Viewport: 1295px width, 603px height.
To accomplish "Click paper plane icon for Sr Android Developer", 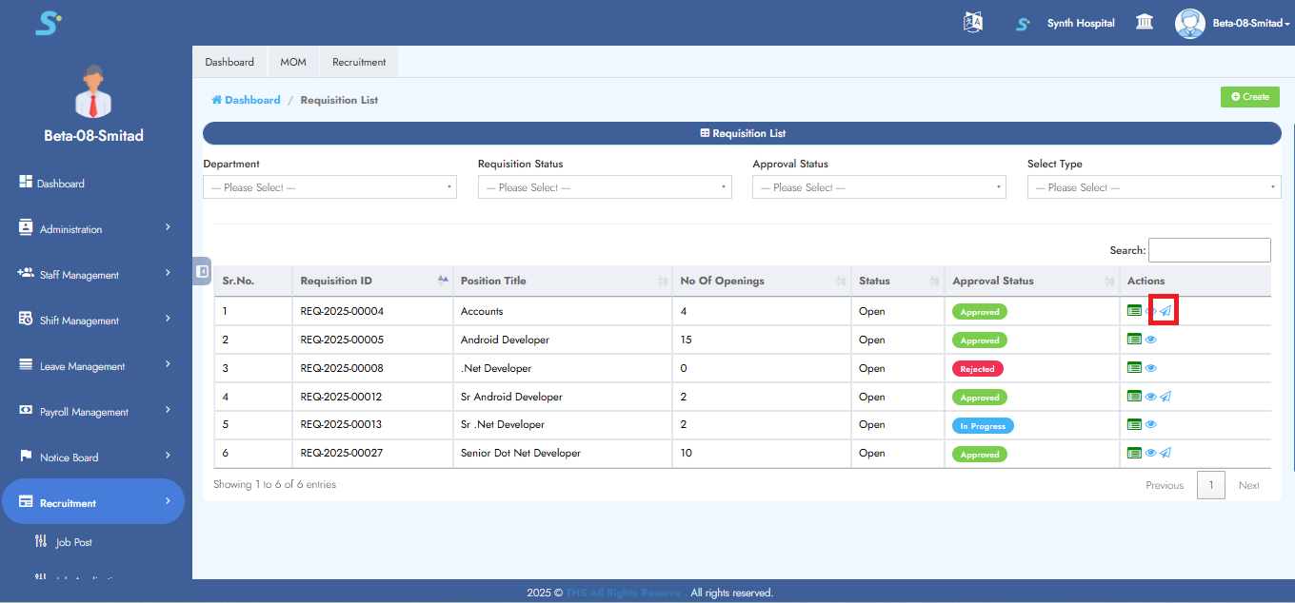I will tap(1165, 397).
